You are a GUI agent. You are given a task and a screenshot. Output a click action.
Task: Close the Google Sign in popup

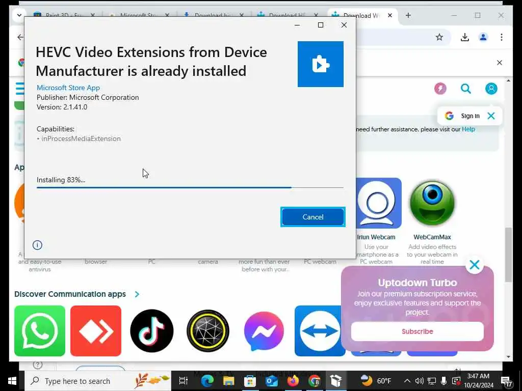tap(491, 116)
